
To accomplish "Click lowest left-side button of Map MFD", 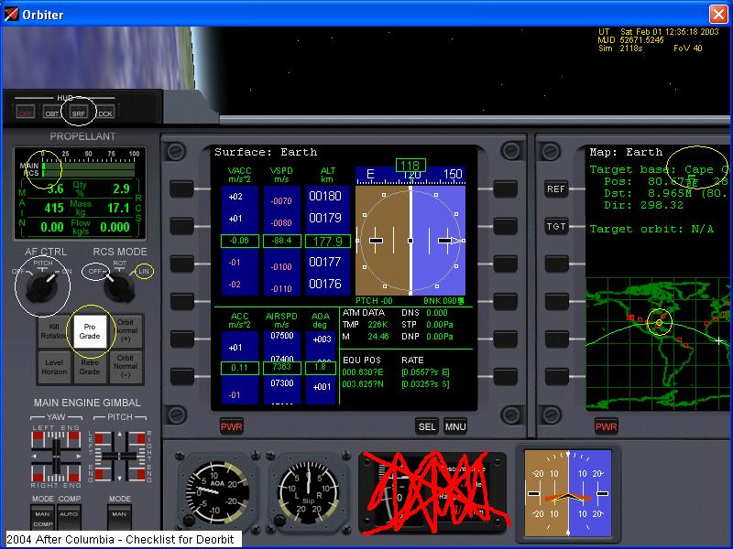I will pyautogui.click(x=556, y=377).
